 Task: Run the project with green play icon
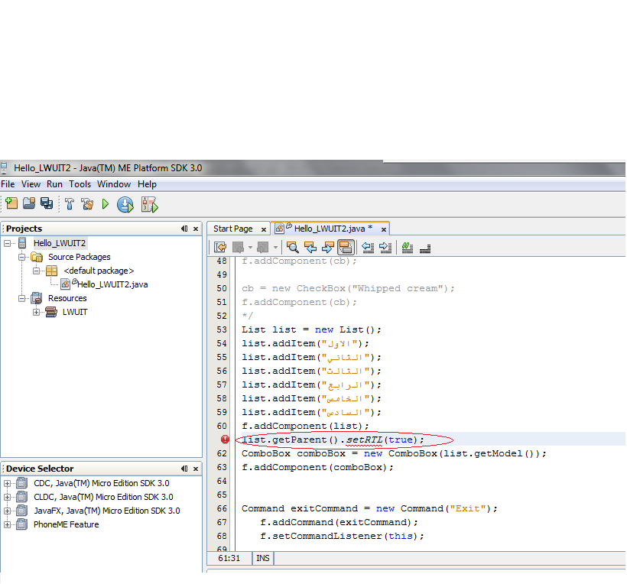click(x=106, y=204)
